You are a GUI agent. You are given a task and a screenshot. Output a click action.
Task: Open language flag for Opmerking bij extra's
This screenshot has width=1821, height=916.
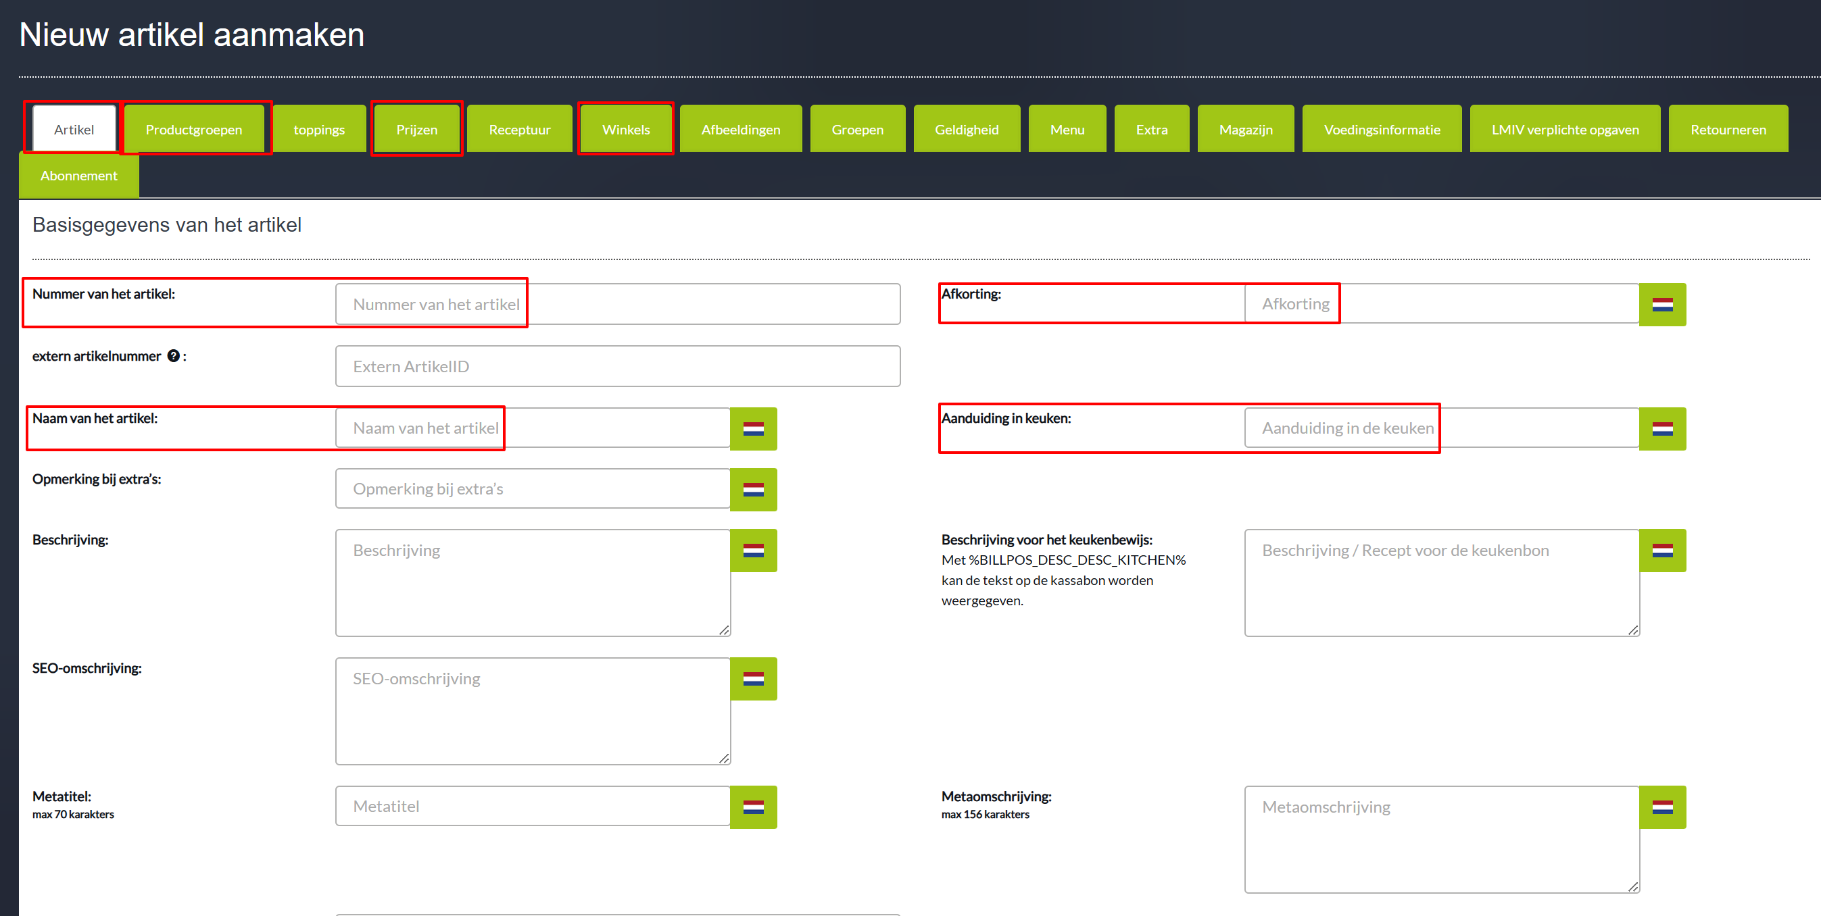[753, 490]
